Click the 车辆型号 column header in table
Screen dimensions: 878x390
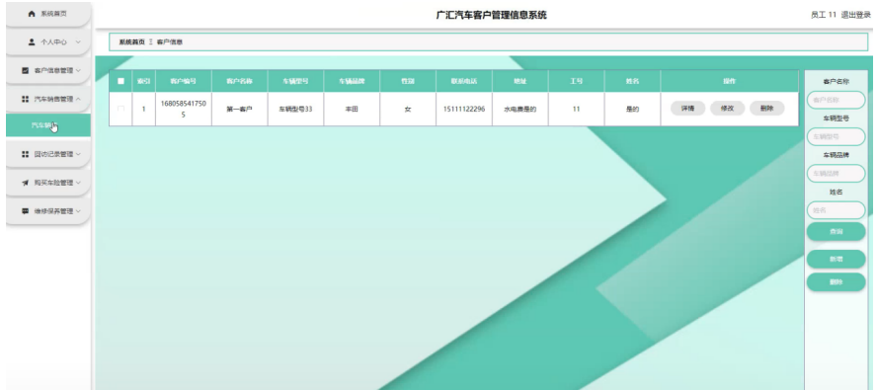[x=295, y=81]
